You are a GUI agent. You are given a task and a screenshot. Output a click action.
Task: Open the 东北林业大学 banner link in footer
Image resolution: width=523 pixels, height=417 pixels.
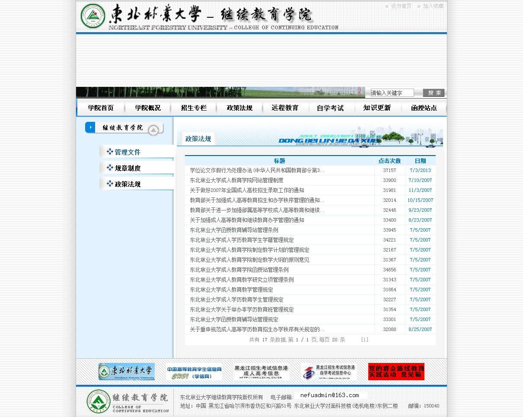(127, 372)
